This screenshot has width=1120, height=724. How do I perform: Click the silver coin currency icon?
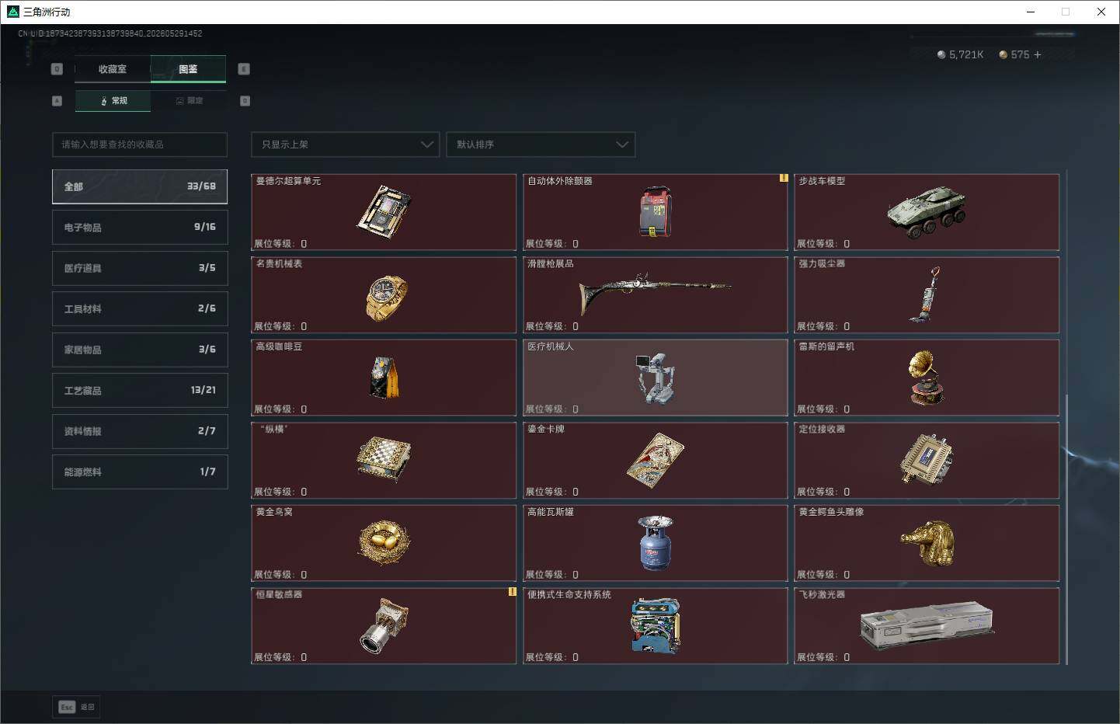[941, 54]
